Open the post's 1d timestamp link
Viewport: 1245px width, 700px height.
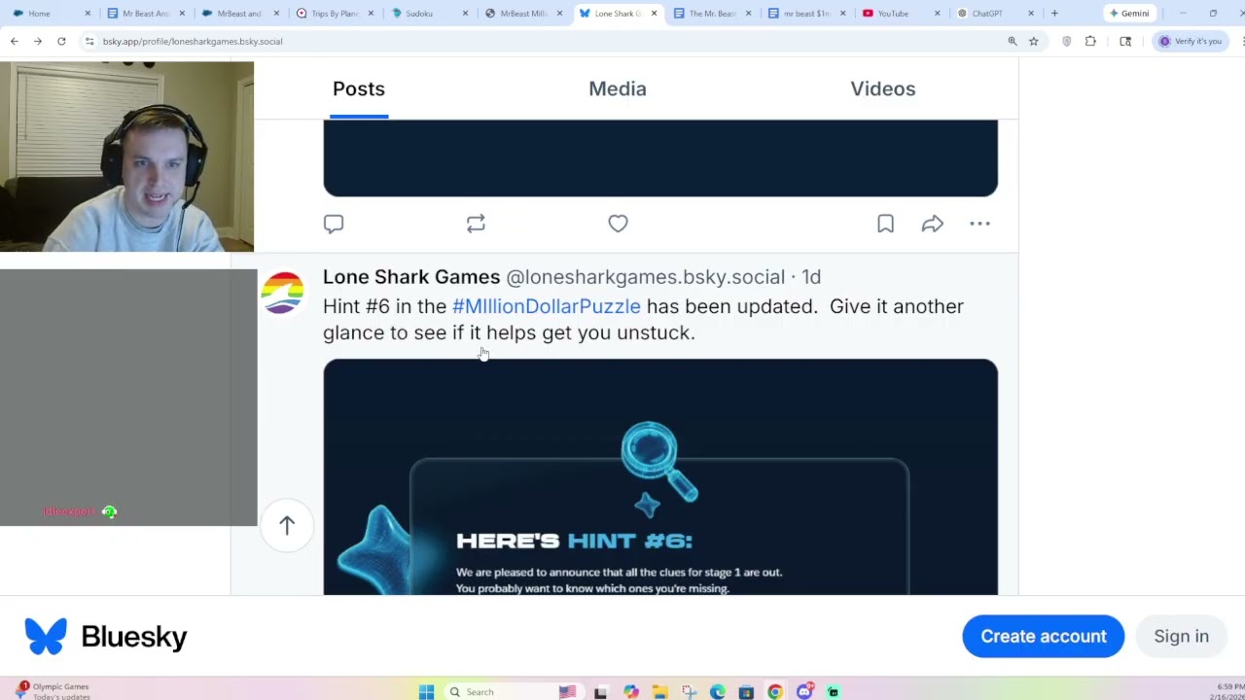(x=811, y=277)
